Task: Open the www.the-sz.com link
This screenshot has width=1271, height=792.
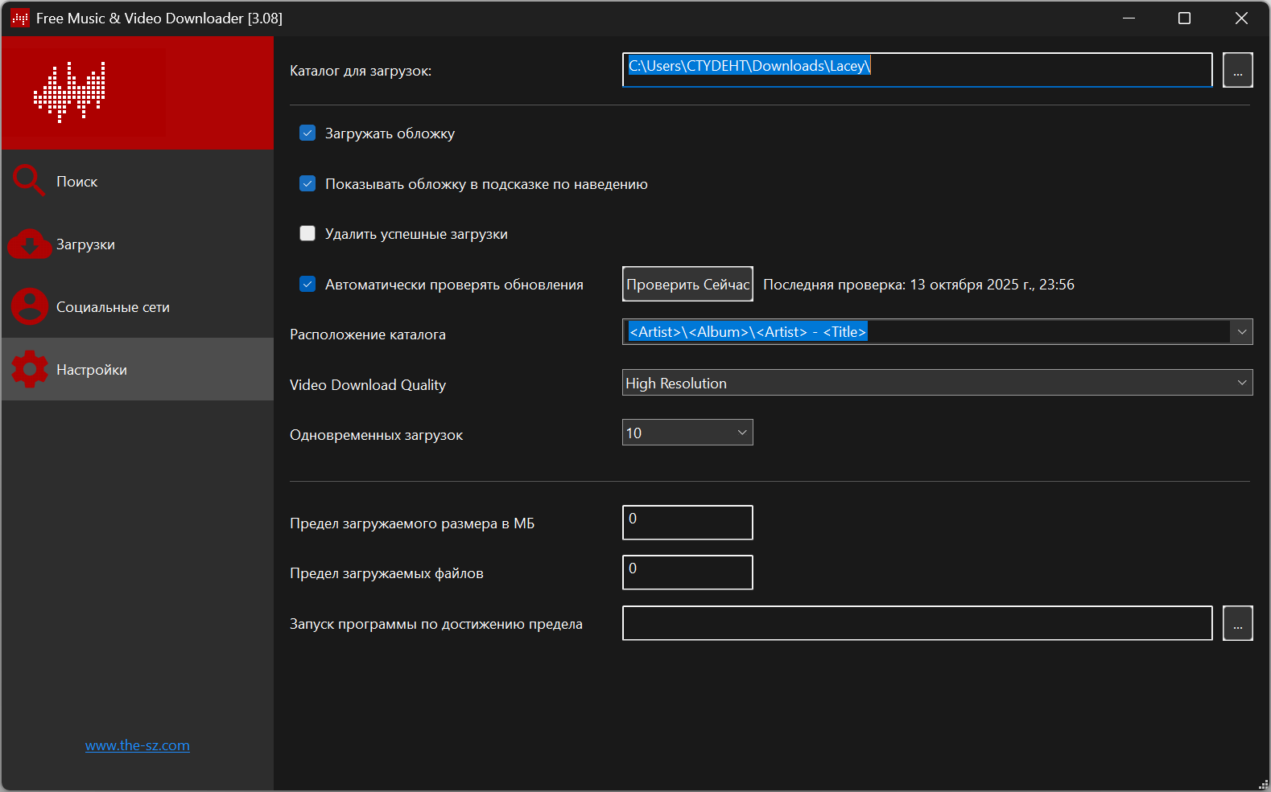Action: click(x=138, y=745)
